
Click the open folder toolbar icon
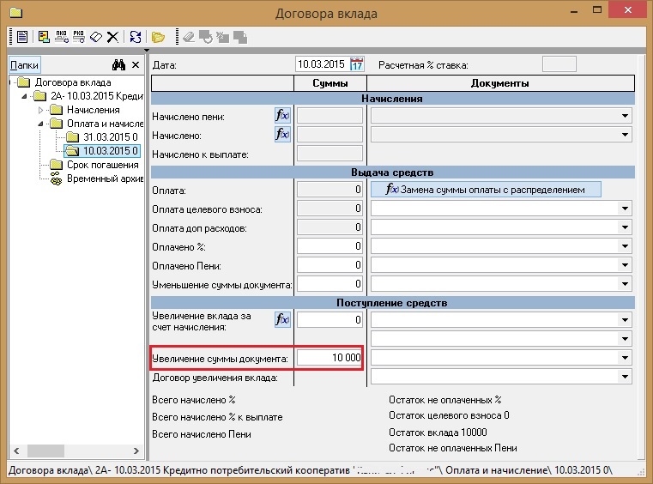click(x=158, y=38)
